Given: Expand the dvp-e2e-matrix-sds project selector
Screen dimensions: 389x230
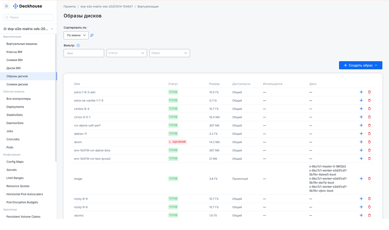Looking at the screenshot, I should pos(28,29).
